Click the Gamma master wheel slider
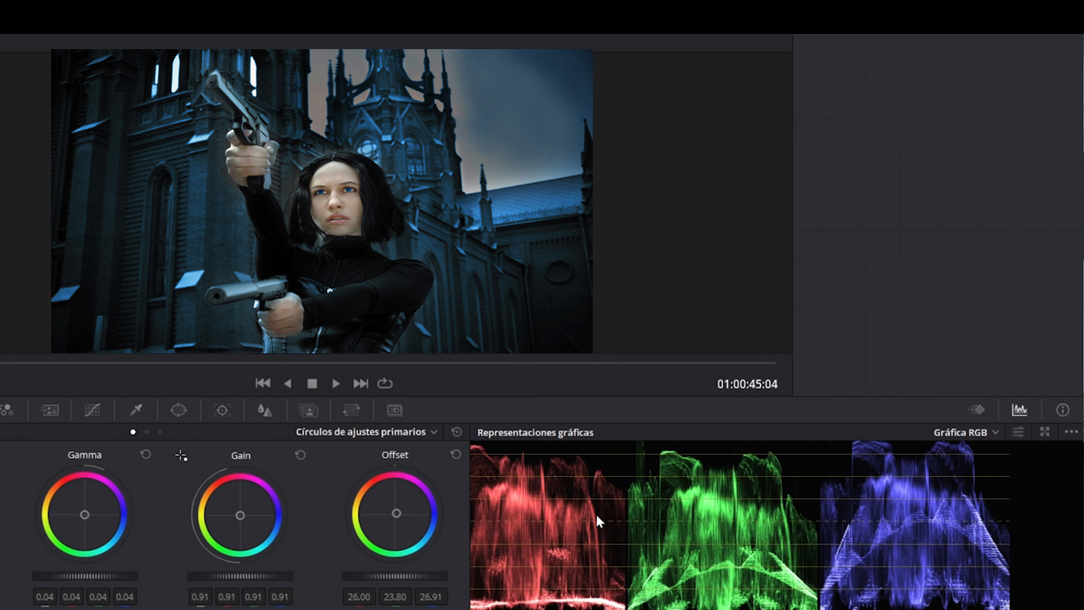 pos(85,576)
